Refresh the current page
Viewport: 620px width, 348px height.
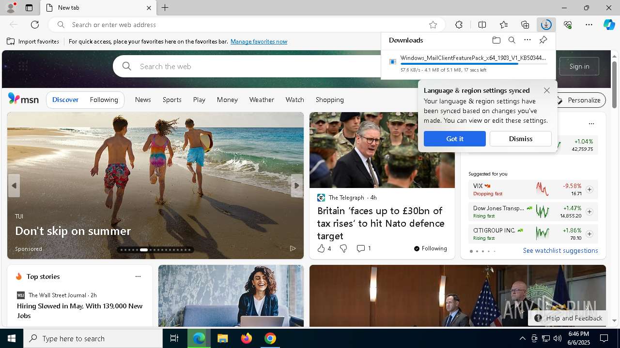[x=35, y=25]
